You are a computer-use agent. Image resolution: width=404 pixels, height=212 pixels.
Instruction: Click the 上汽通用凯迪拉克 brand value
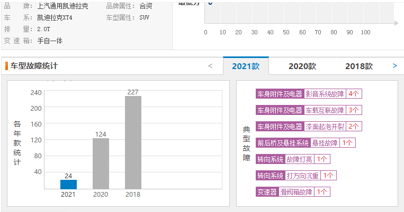pyautogui.click(x=62, y=6)
